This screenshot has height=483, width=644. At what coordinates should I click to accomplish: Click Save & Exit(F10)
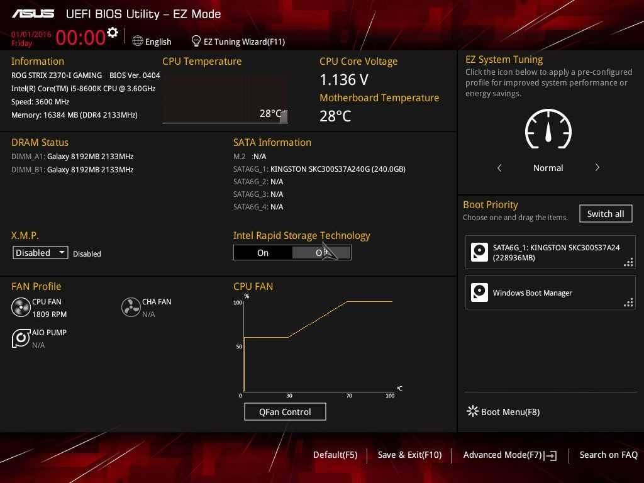pos(409,455)
